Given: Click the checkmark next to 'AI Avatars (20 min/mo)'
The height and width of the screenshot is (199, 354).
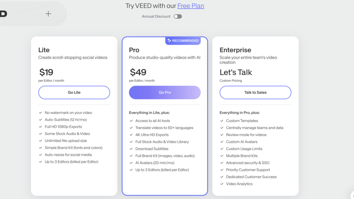Looking at the screenshot, I should (x=131, y=163).
